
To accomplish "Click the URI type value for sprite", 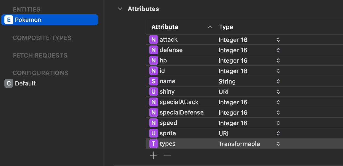I will tap(224, 133).
